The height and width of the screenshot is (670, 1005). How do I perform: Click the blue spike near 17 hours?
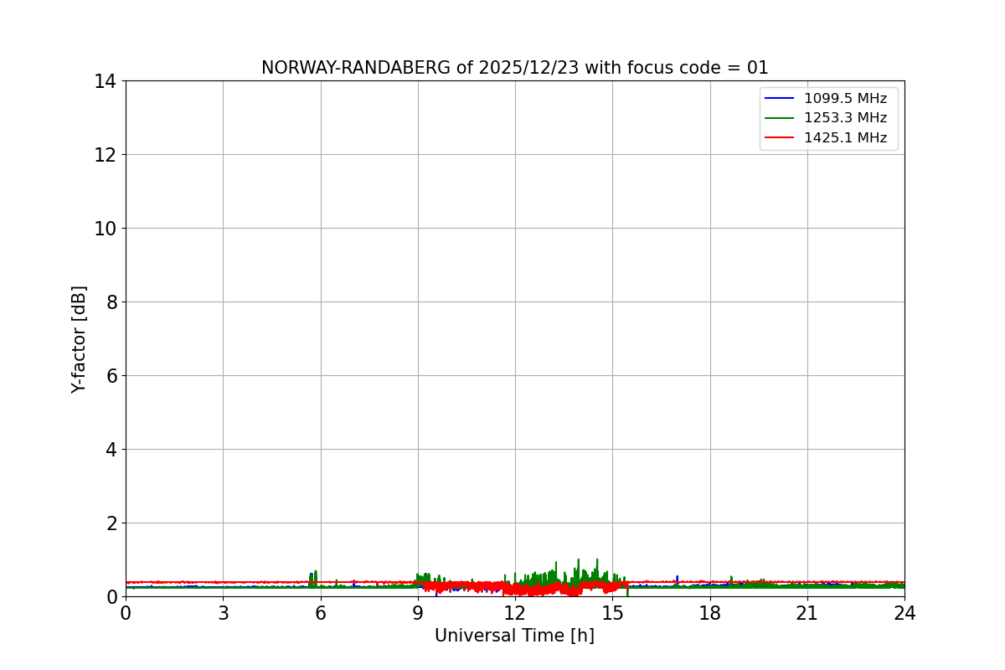coord(677,580)
